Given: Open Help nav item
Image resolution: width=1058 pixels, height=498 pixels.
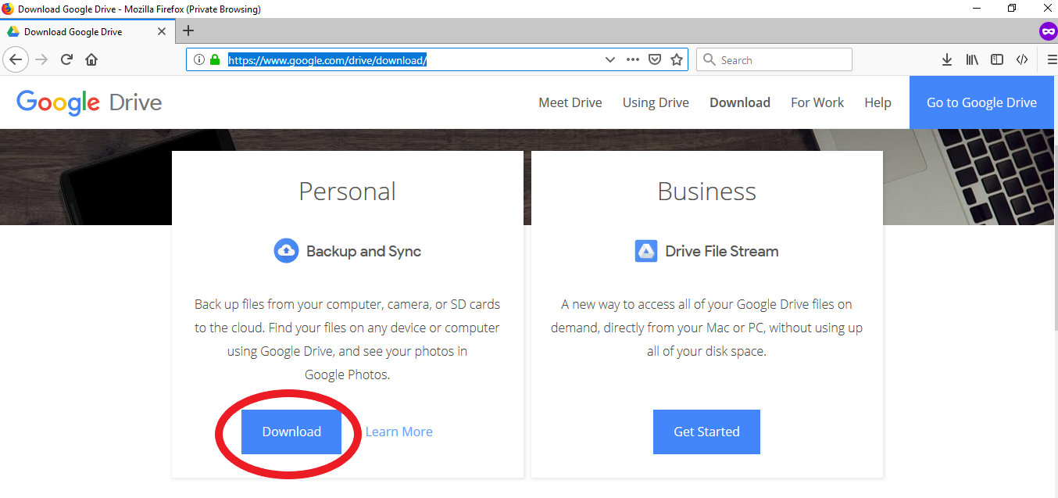Looking at the screenshot, I should point(877,102).
